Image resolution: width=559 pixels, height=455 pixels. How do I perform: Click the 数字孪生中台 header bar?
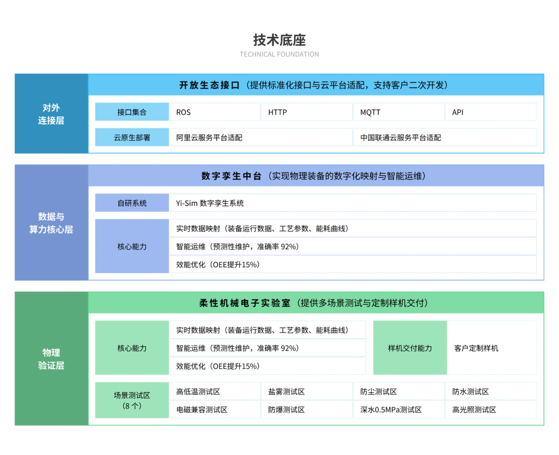pos(316,175)
